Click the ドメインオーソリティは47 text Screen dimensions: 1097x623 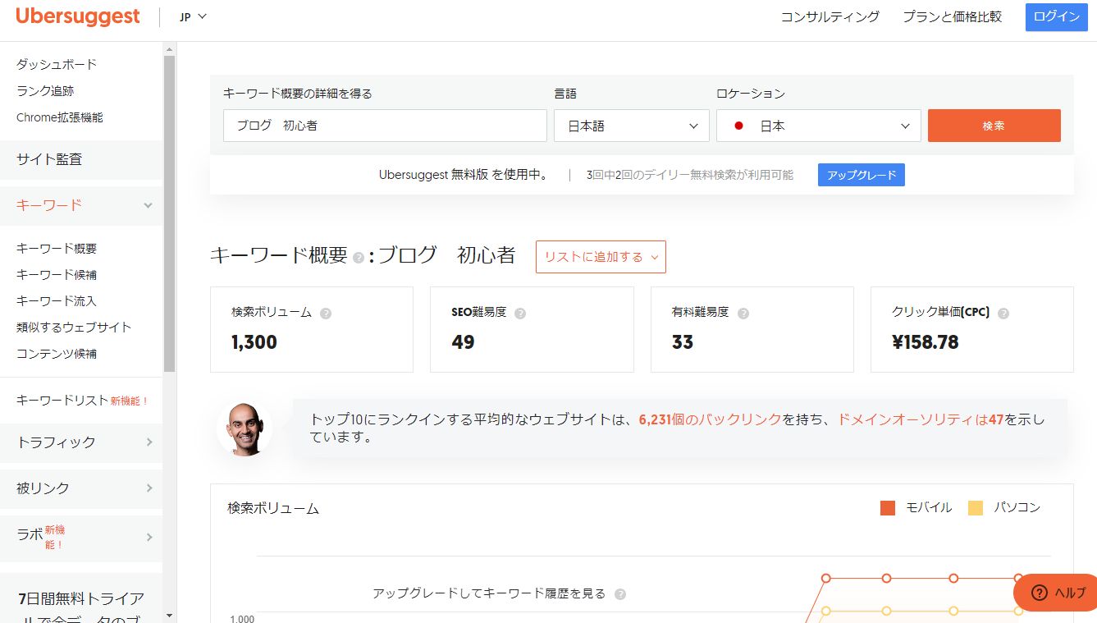[921, 419]
